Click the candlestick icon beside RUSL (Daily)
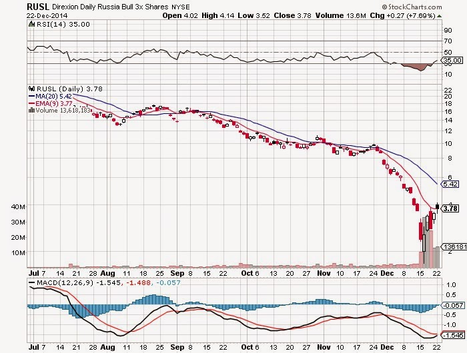The image size is (467, 353). [31, 89]
